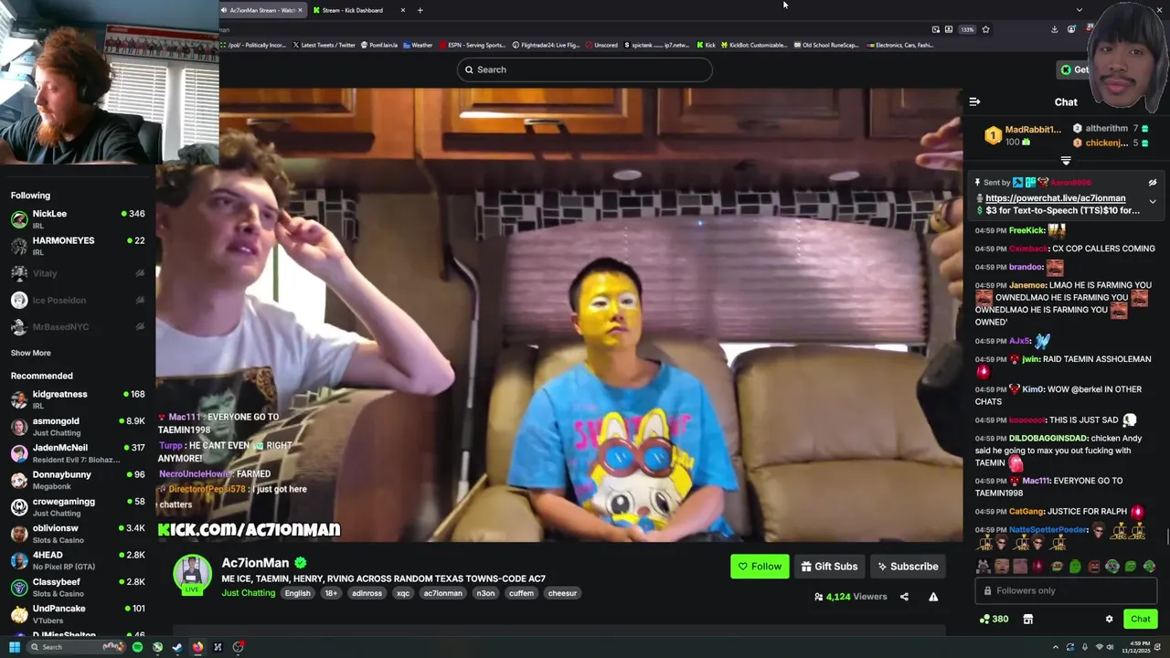1170x658 pixels.
Task: Click CatGang username in chat
Action: [x=1026, y=512]
